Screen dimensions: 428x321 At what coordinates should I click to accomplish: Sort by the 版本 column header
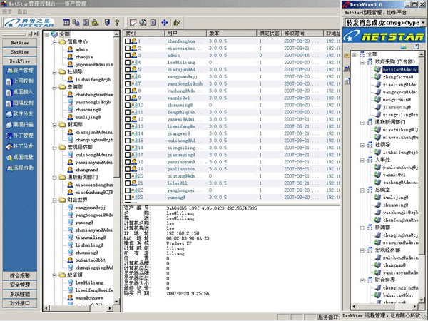[x=231, y=34]
